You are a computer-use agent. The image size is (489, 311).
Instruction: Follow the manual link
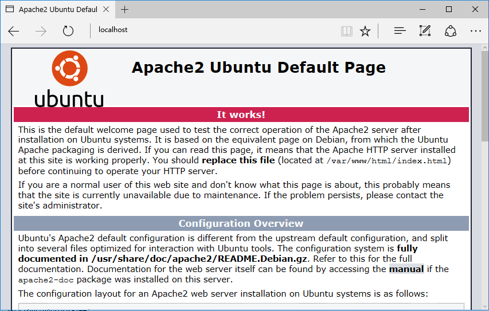(406, 269)
